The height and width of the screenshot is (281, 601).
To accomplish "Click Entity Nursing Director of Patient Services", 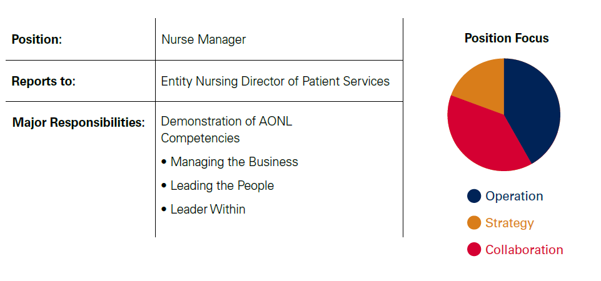I will [275, 81].
